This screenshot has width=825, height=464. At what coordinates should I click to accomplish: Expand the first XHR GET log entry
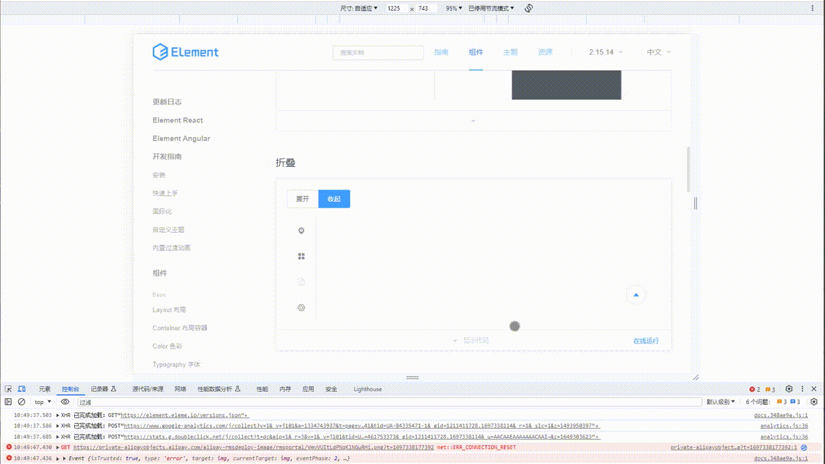tap(58, 416)
